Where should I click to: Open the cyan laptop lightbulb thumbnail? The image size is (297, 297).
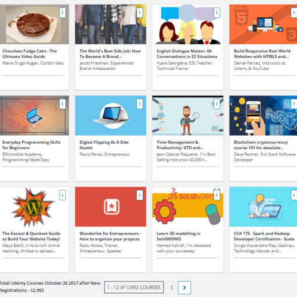pyautogui.click(x=263, y=207)
